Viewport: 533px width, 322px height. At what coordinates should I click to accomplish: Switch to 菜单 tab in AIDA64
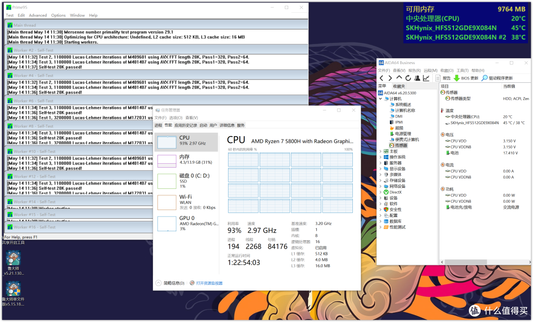tap(382, 86)
